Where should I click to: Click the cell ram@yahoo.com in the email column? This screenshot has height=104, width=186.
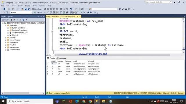(79, 64)
